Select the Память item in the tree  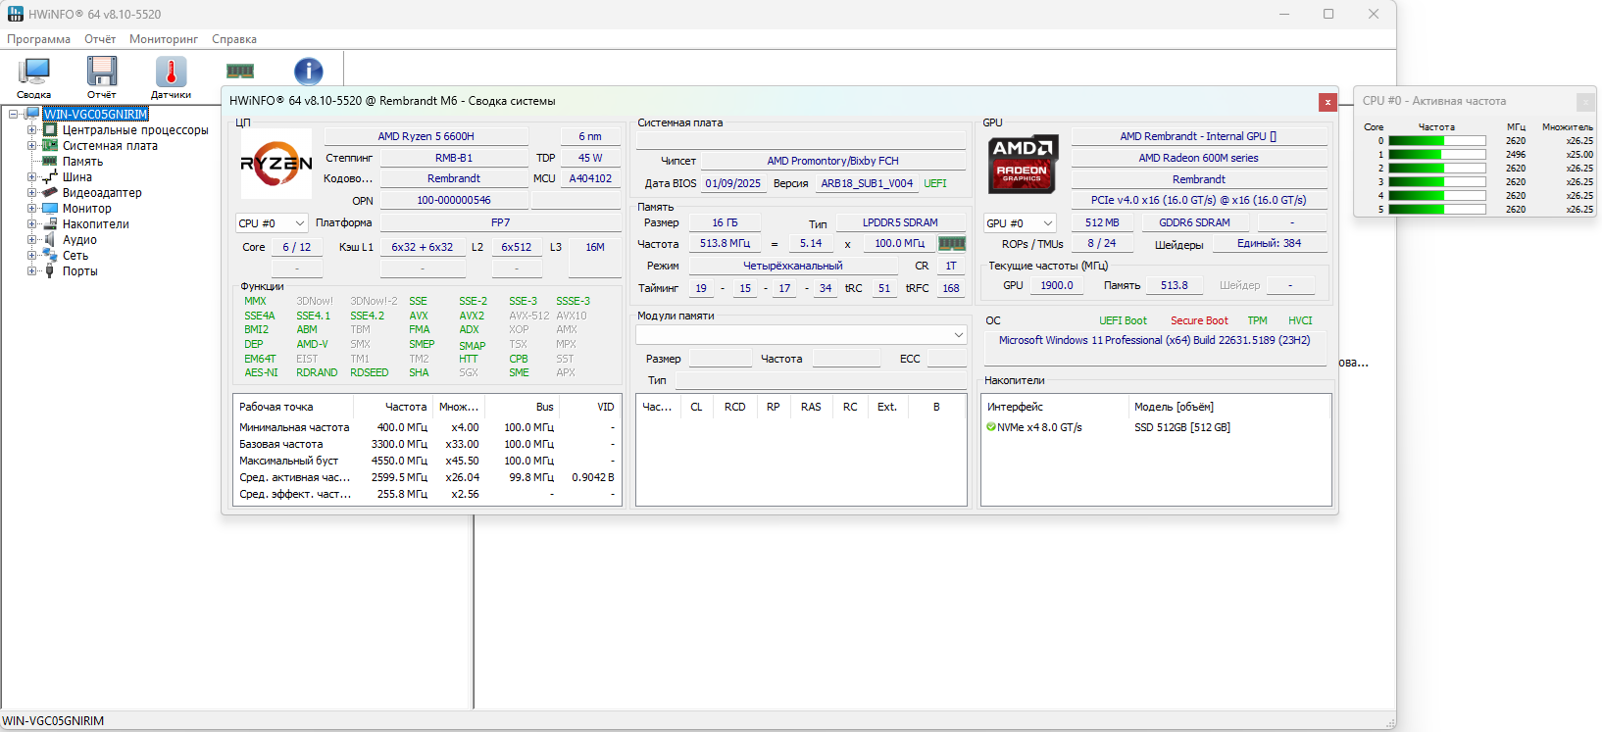pyautogui.click(x=82, y=162)
